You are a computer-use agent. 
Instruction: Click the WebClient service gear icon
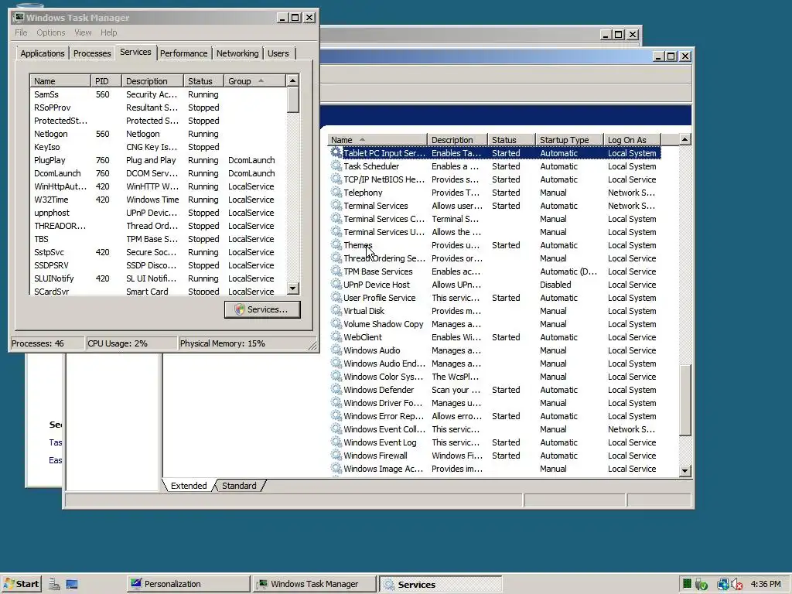tap(336, 336)
